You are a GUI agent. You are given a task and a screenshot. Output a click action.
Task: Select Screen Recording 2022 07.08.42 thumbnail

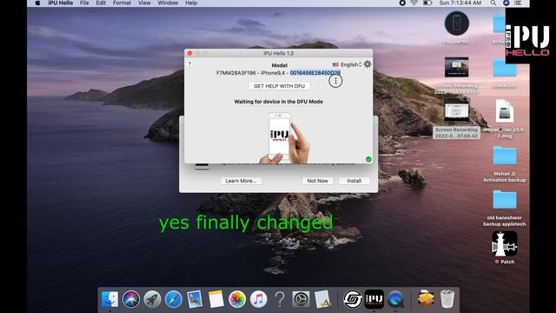coord(456,110)
